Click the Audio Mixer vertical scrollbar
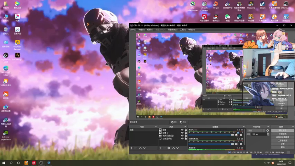This screenshot has height=166, width=295. (244, 137)
